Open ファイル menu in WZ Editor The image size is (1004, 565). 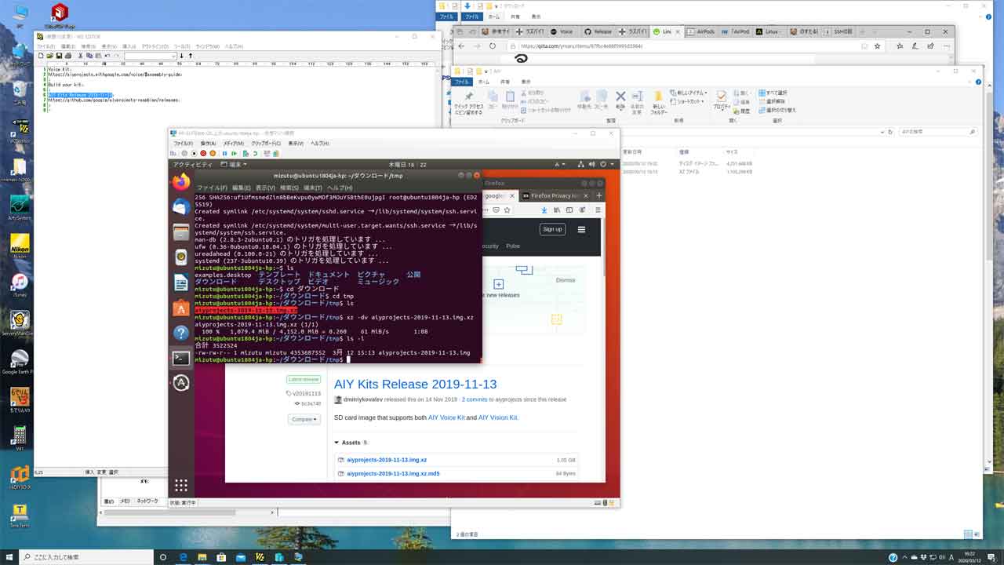click(x=45, y=46)
